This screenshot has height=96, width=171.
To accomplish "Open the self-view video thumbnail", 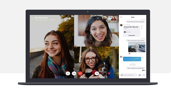I will click(x=113, y=18).
